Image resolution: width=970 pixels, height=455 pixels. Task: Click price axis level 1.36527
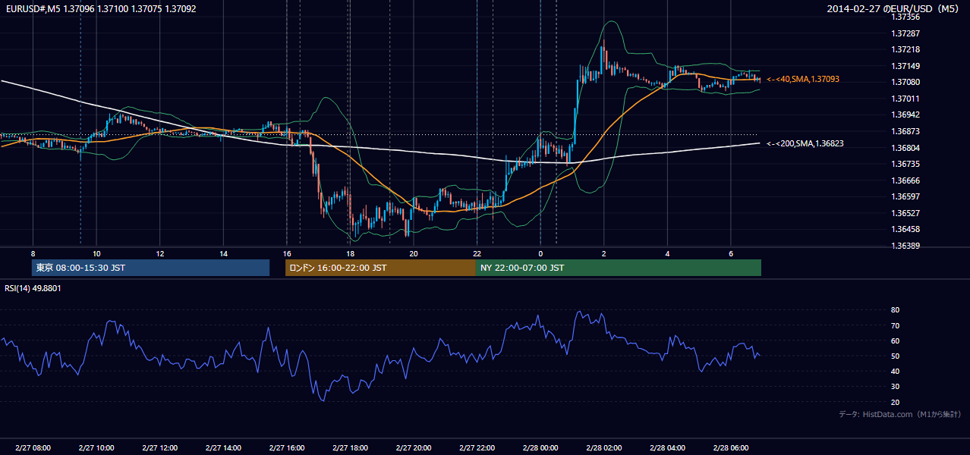coord(905,213)
